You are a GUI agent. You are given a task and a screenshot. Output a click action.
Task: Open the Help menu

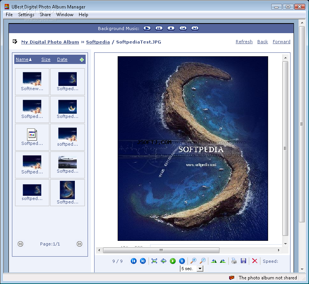pos(83,15)
